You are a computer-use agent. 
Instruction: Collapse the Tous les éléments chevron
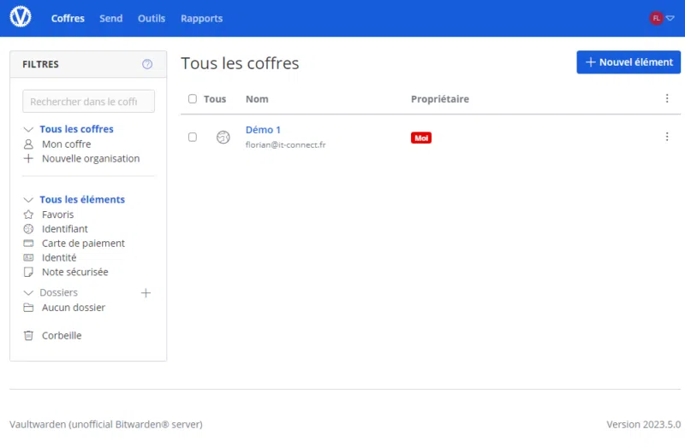click(28, 200)
